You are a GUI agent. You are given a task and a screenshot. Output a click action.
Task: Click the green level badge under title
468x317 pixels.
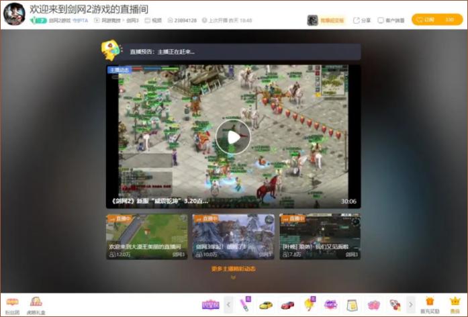pos(38,20)
